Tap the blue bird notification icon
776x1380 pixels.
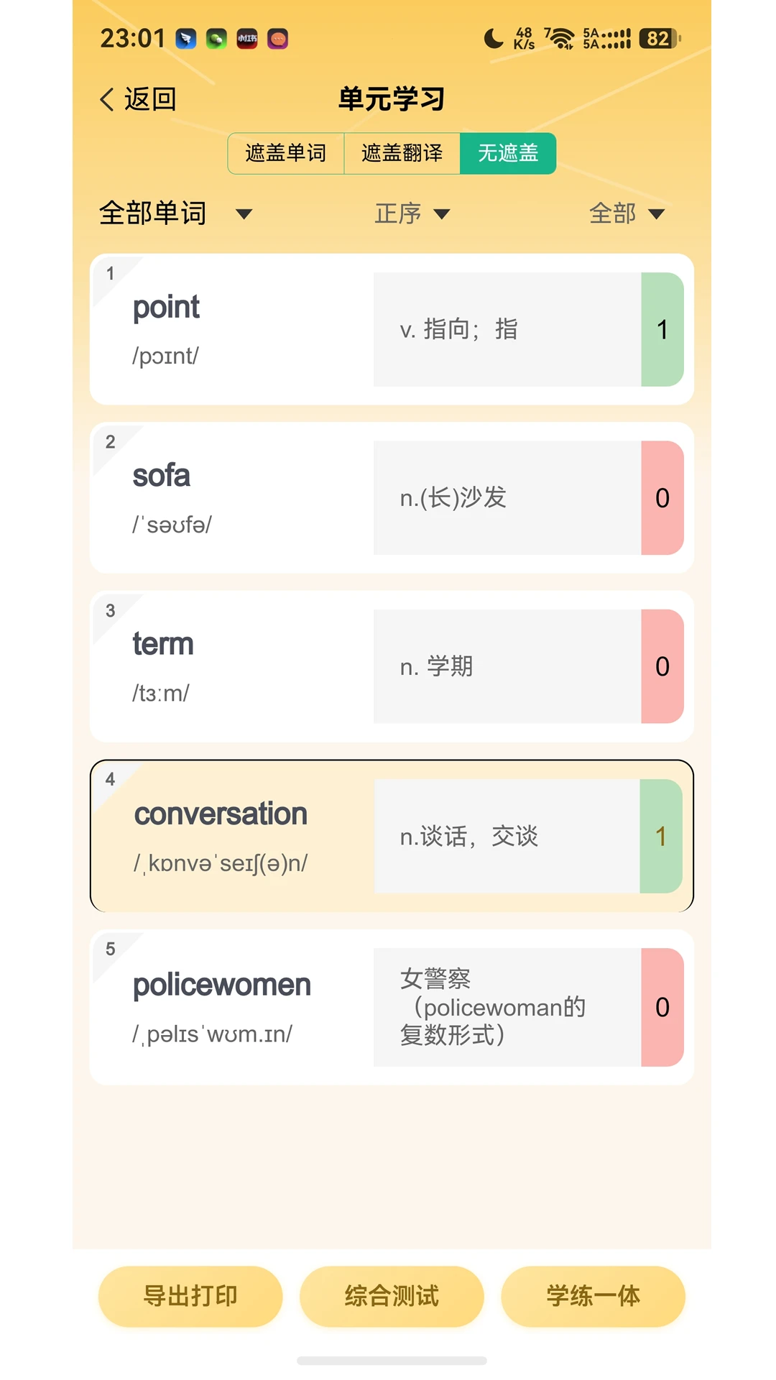point(186,39)
